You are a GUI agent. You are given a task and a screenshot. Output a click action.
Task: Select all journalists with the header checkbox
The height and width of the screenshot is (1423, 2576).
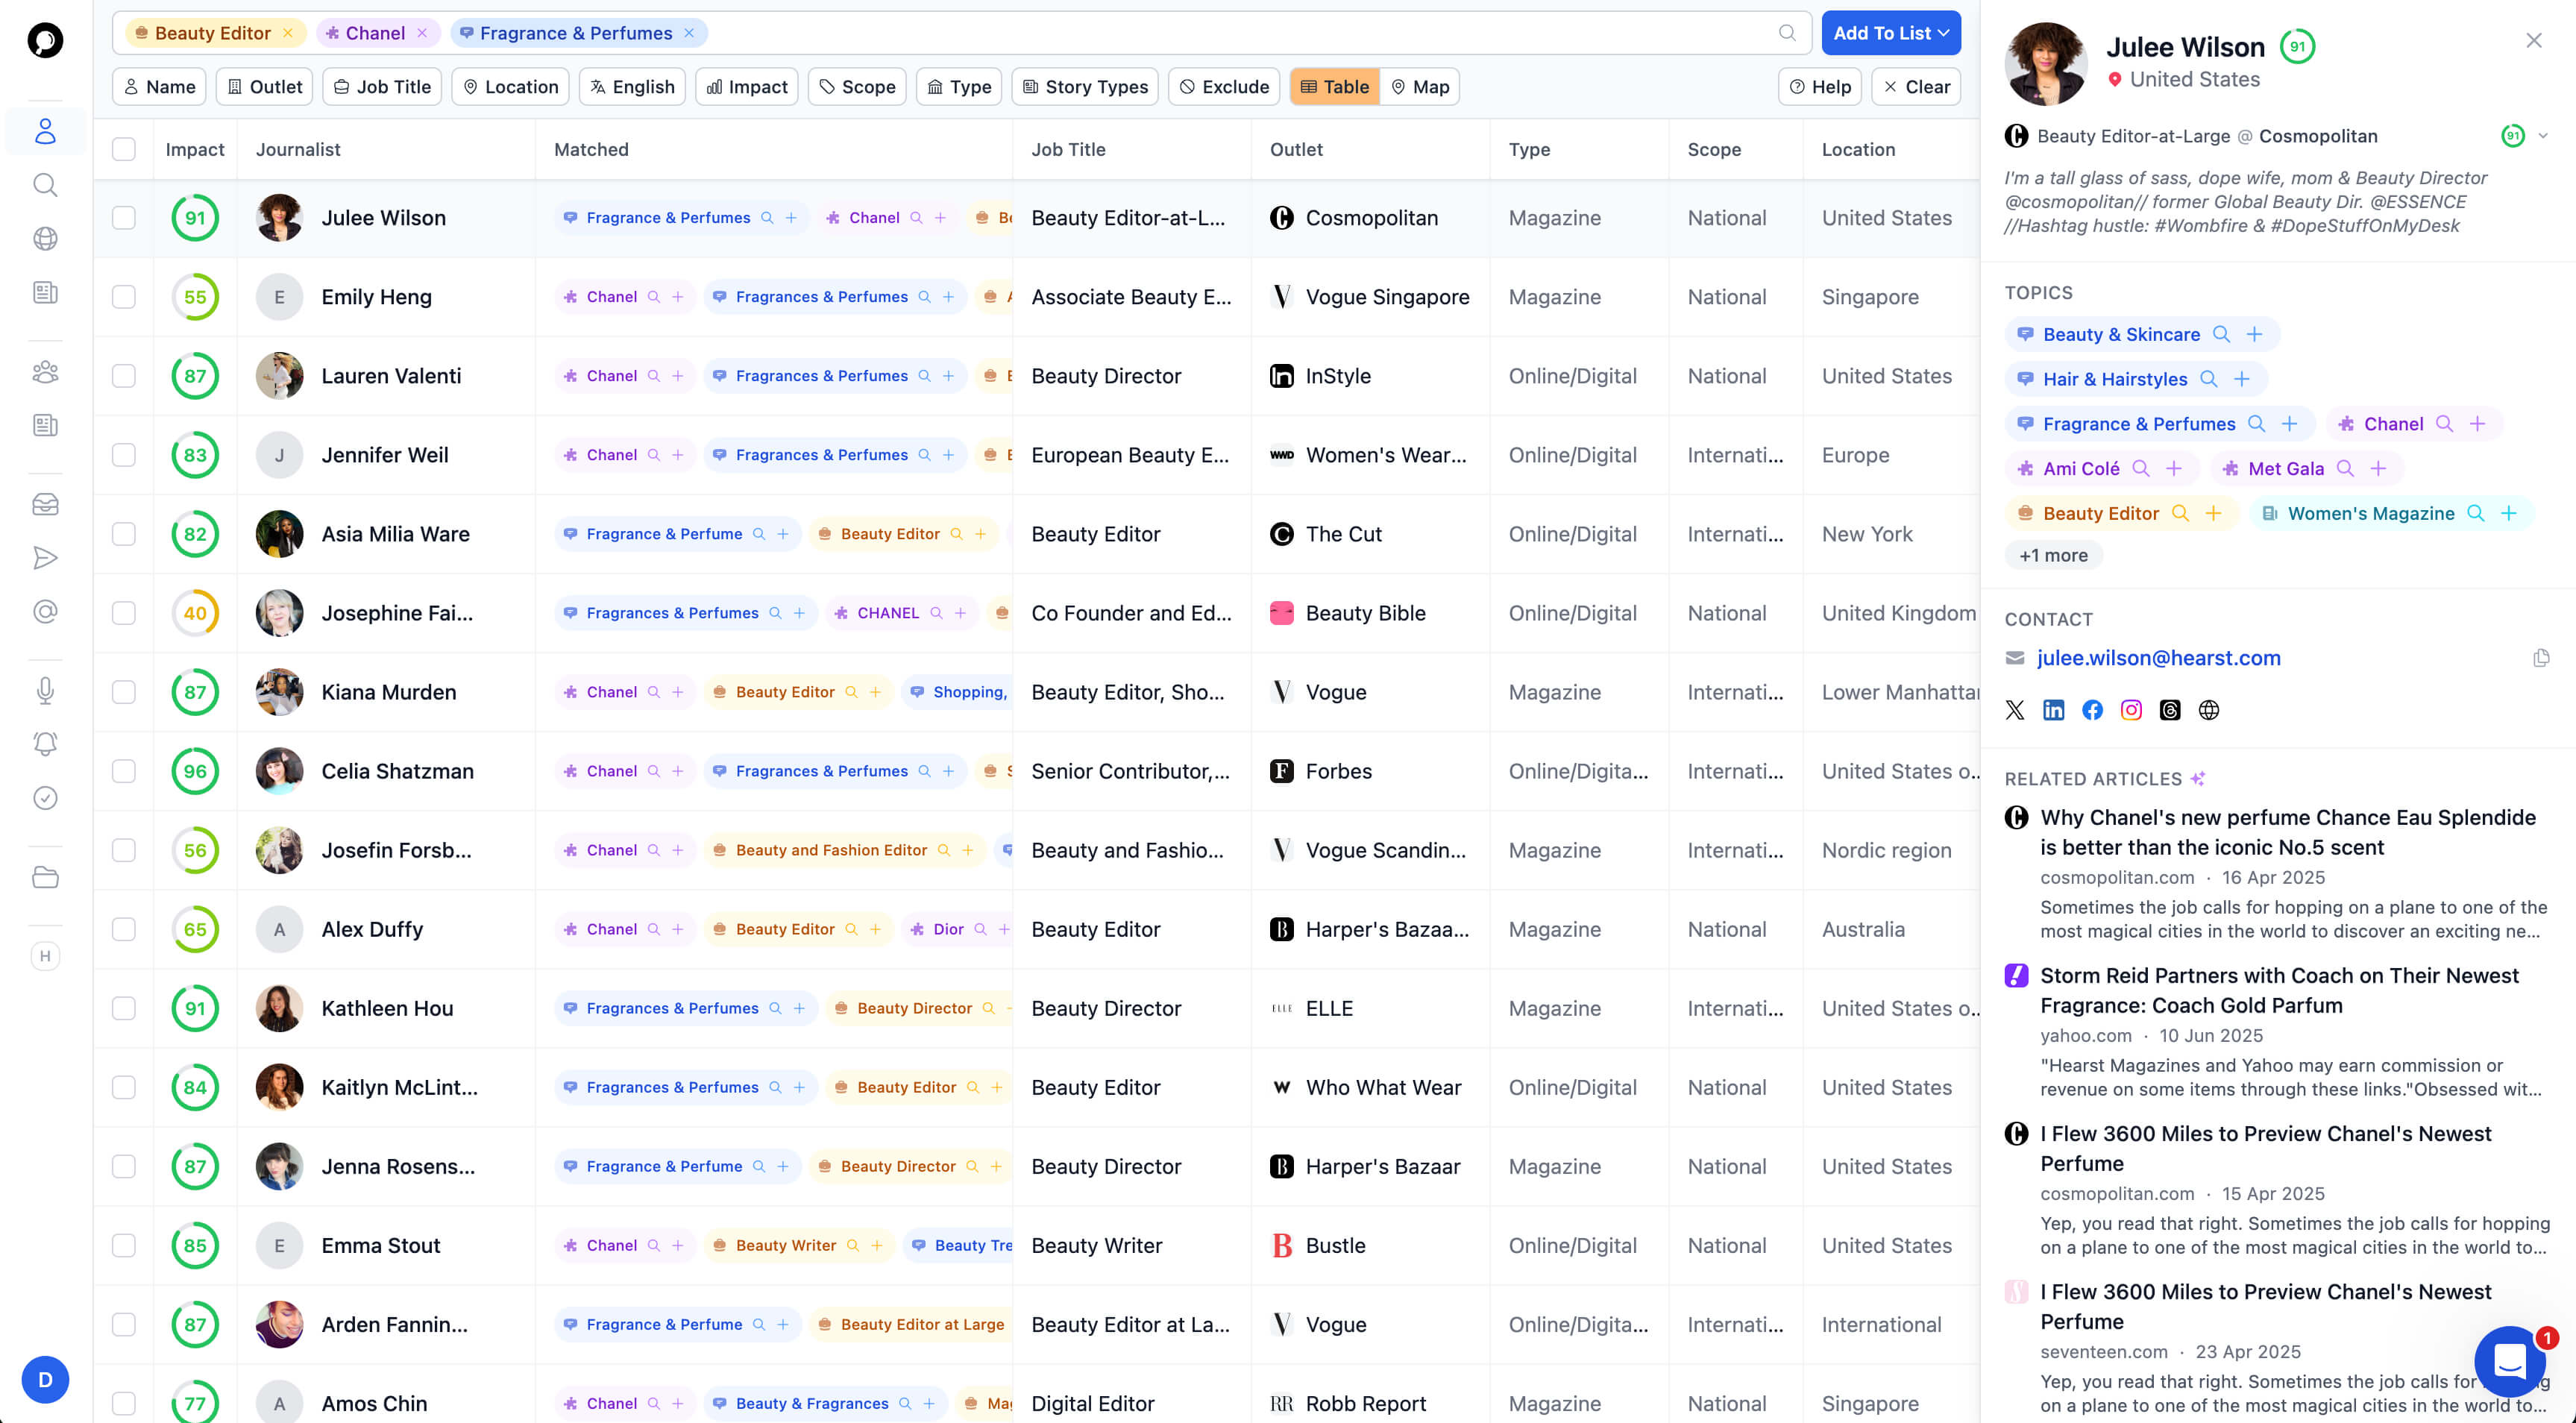click(124, 148)
